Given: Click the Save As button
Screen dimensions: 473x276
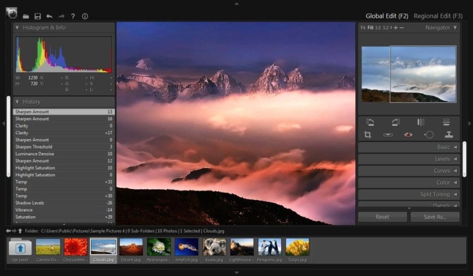Looking at the screenshot, I should pyautogui.click(x=435, y=217).
